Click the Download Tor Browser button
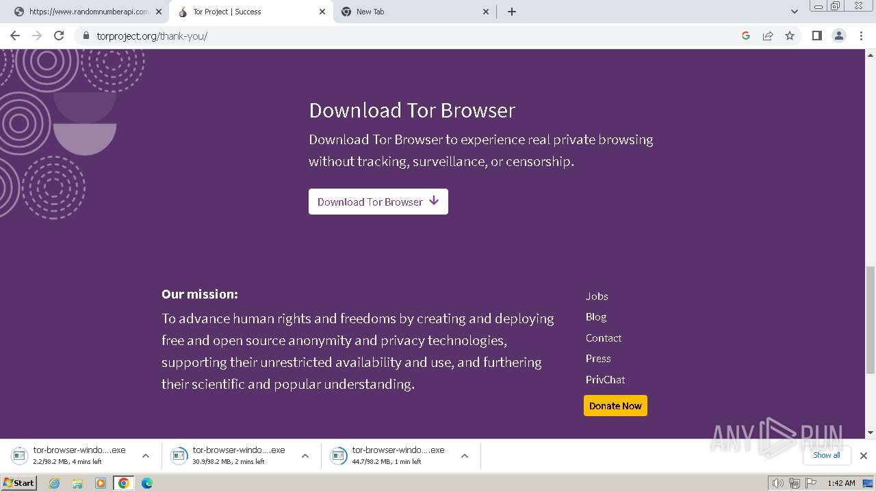The height and width of the screenshot is (492, 876). click(x=378, y=202)
